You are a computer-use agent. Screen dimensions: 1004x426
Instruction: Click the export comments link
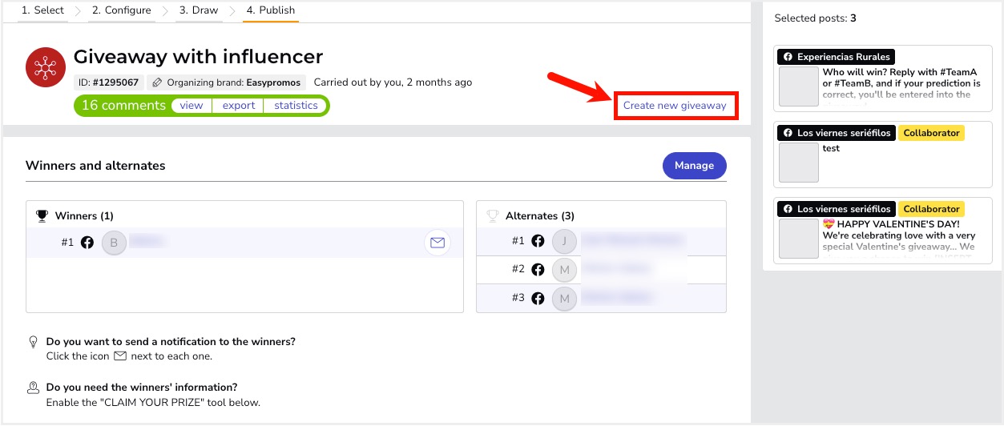pos(239,106)
